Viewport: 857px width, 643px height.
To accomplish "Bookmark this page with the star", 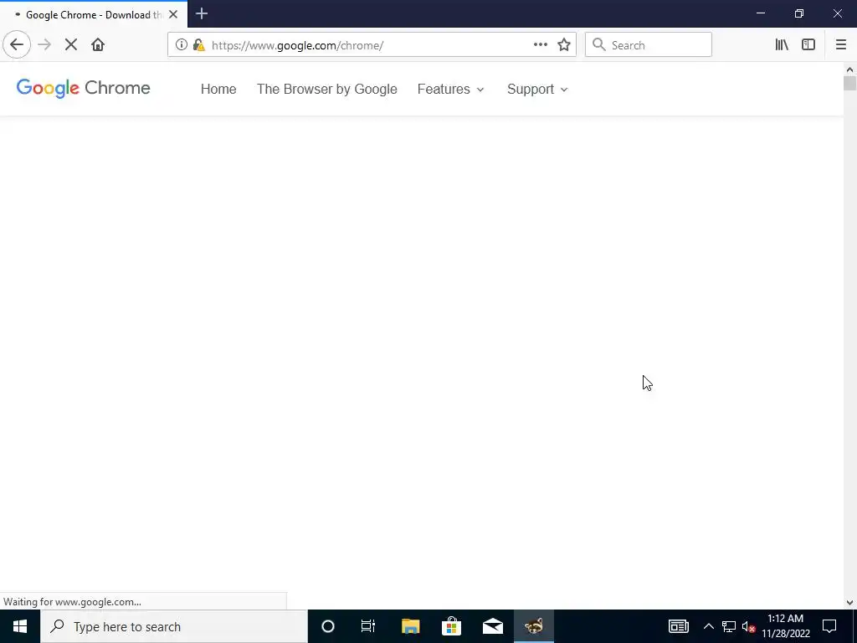I will click(564, 45).
